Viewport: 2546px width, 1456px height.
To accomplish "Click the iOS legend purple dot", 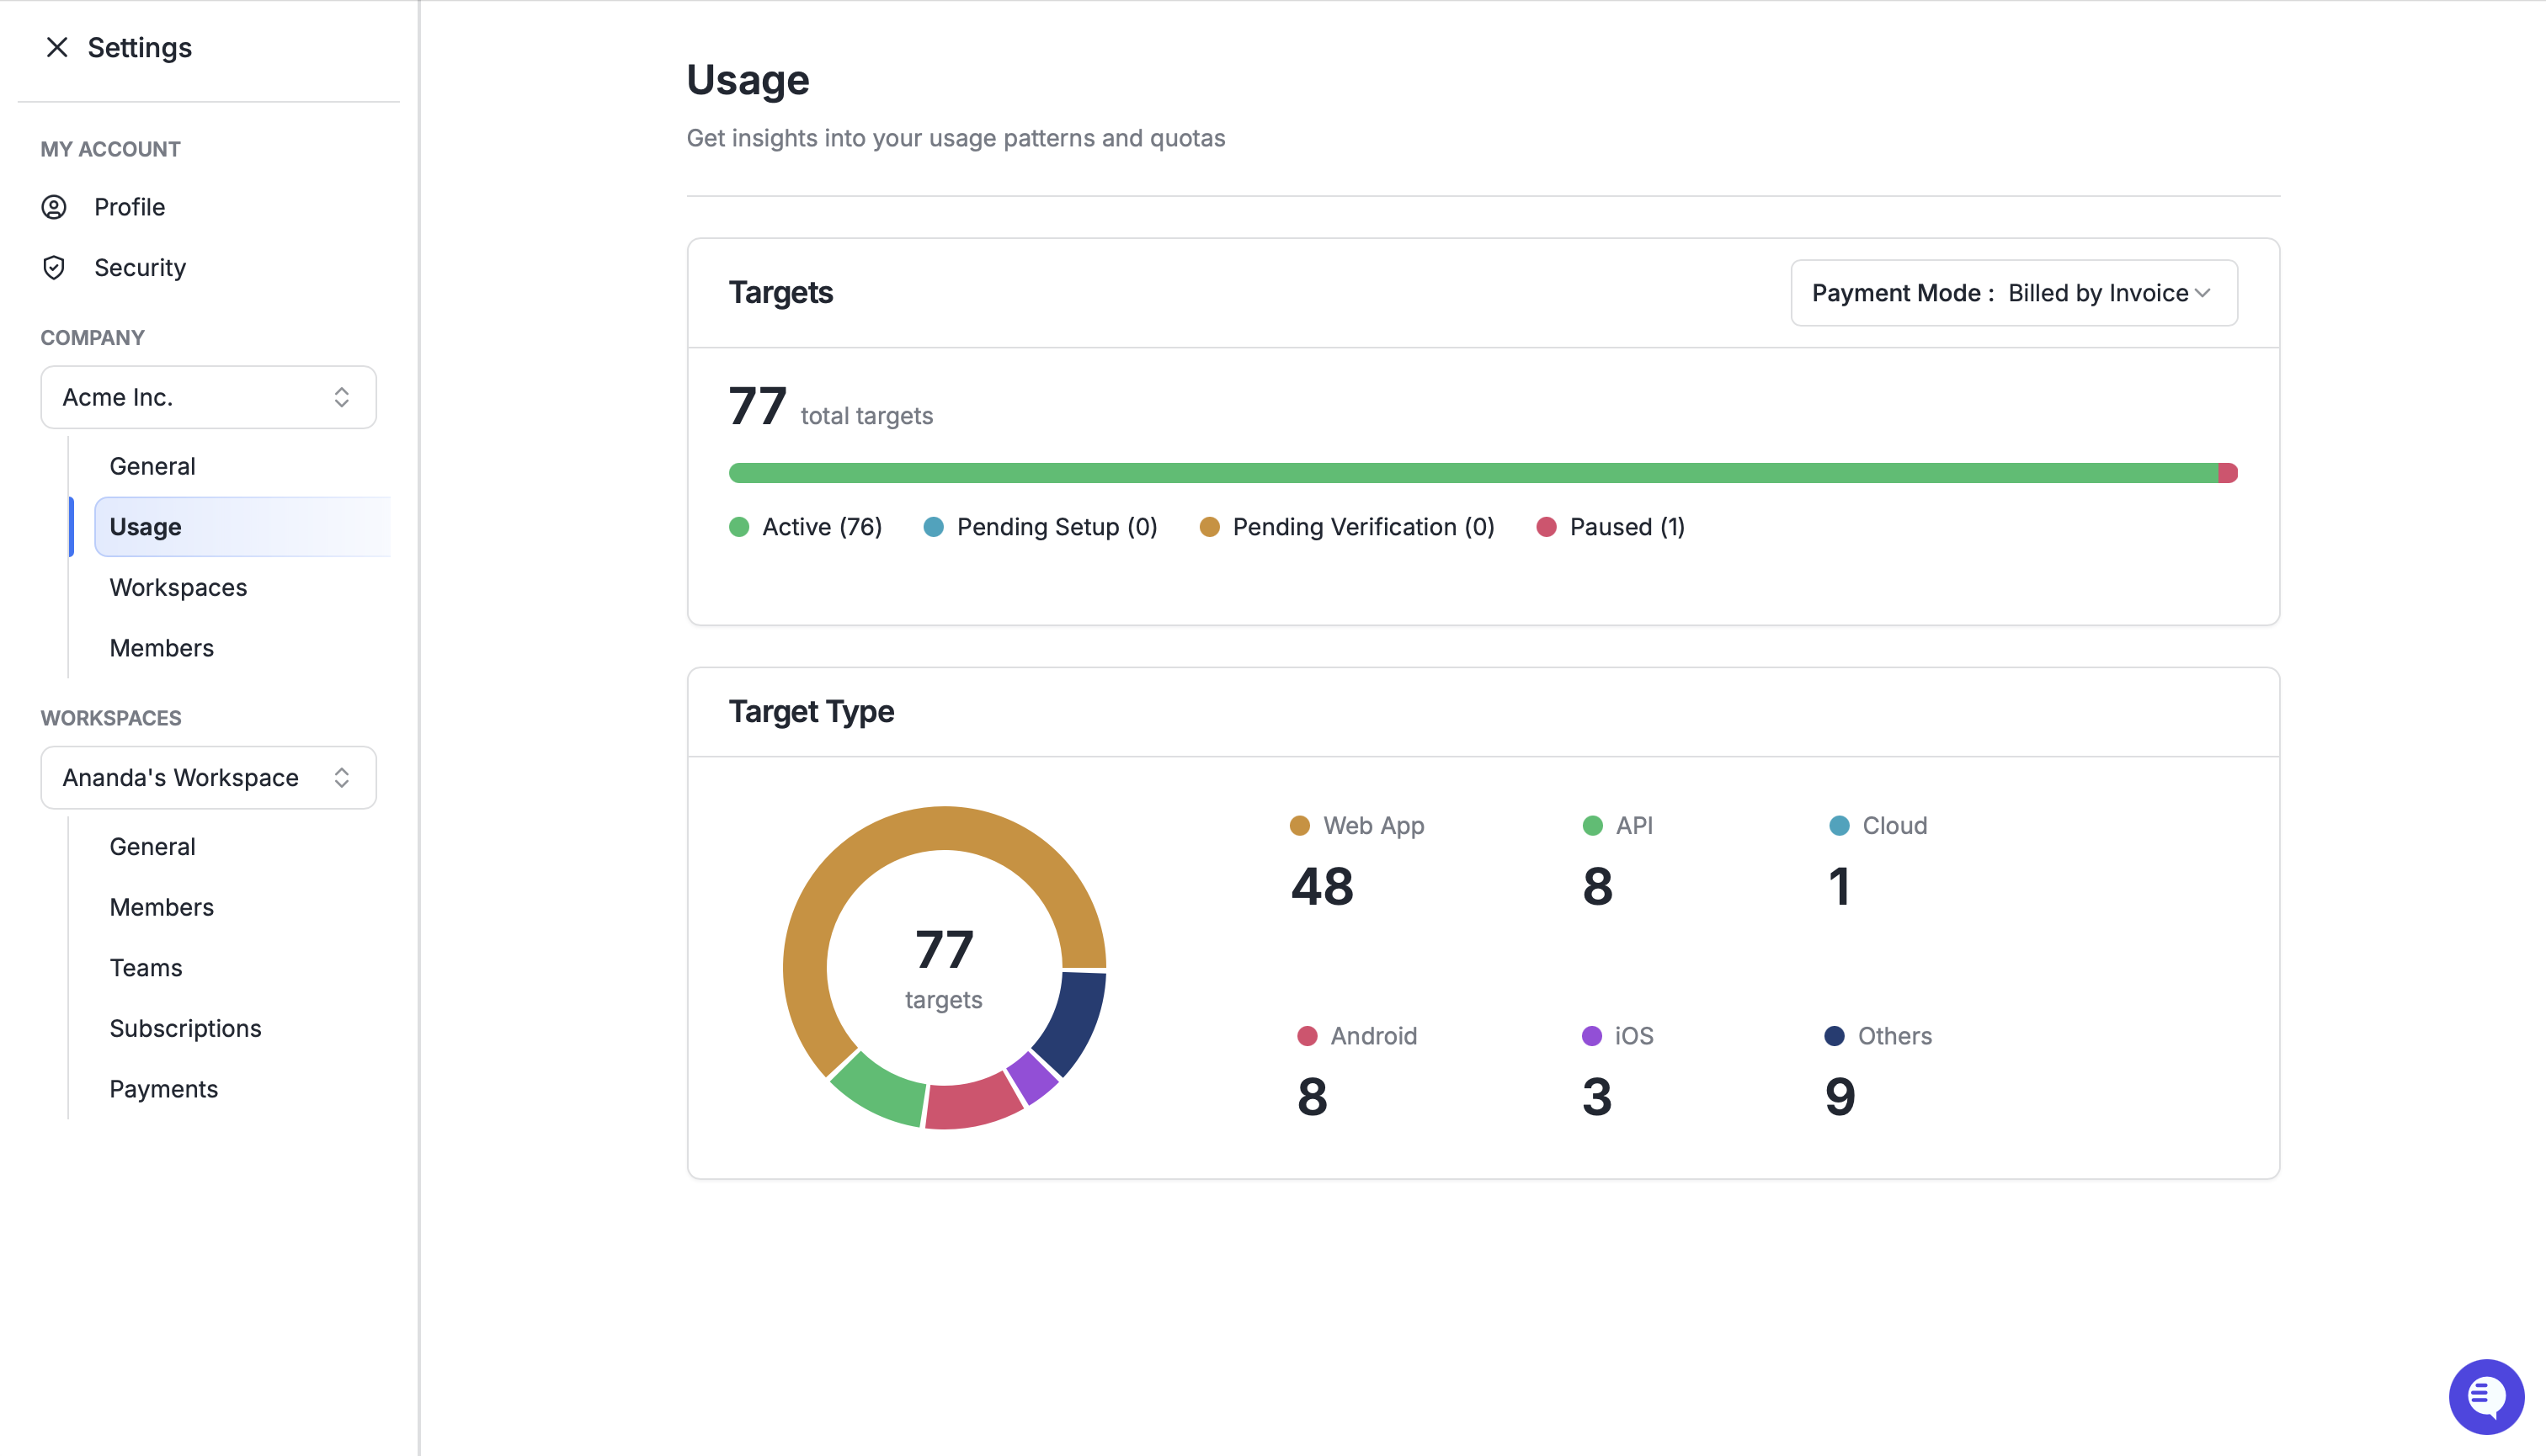I will [x=1591, y=1036].
